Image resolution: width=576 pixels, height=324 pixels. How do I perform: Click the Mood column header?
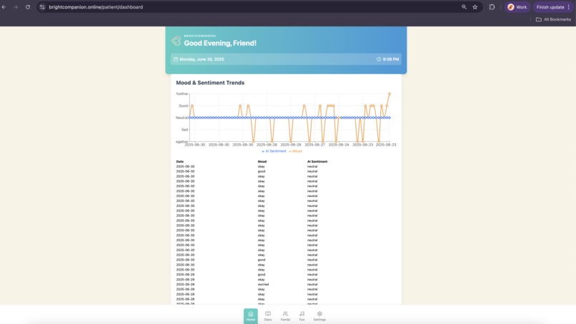tap(262, 161)
